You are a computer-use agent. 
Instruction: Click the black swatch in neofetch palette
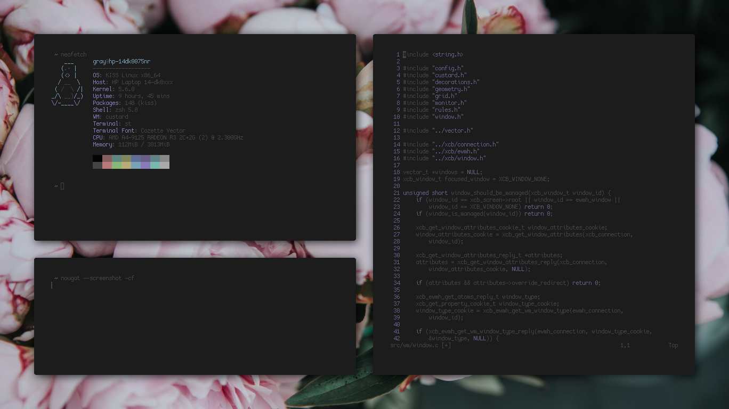tap(98, 159)
